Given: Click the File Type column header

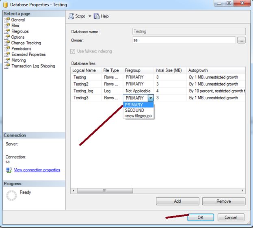Looking at the screenshot, I should point(112,70).
